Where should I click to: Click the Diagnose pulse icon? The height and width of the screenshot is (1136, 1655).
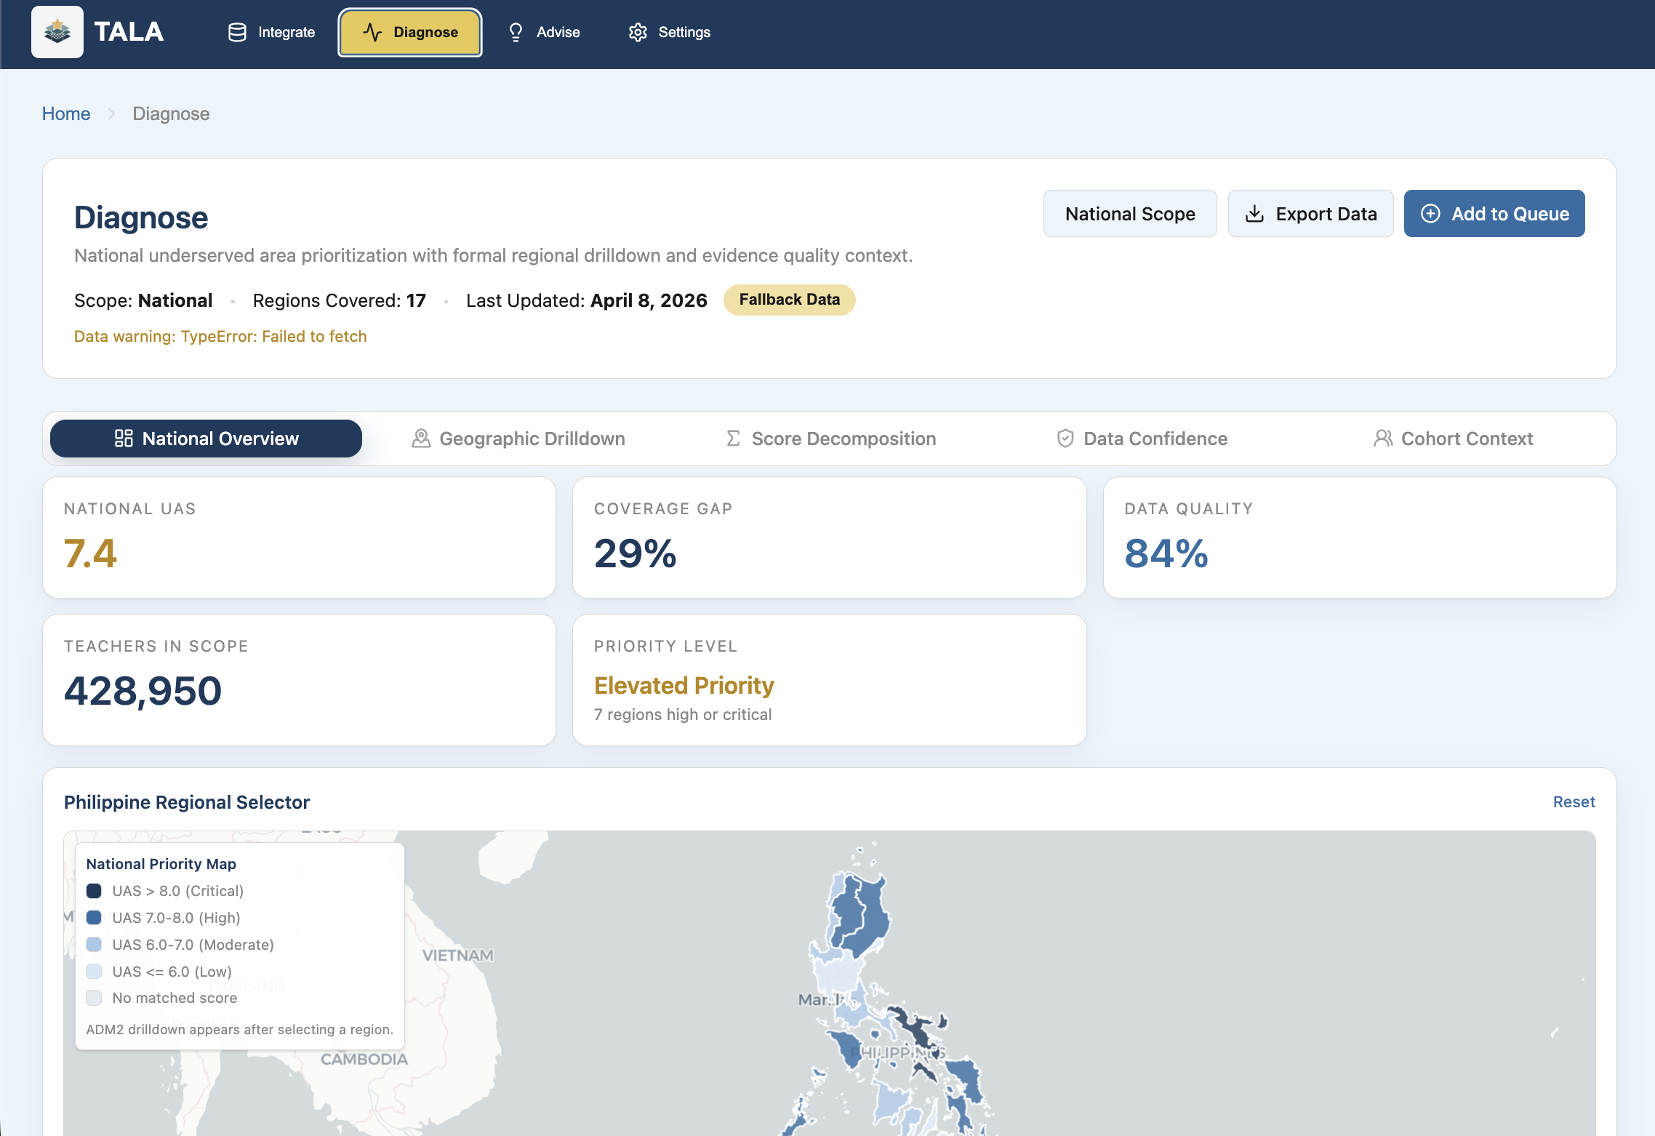click(372, 32)
